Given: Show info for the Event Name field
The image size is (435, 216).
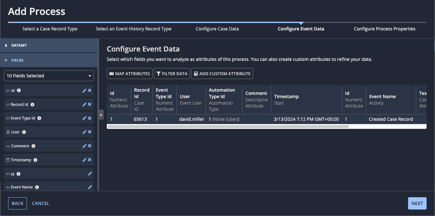Looking at the screenshot, I should pyautogui.click(x=37, y=187).
